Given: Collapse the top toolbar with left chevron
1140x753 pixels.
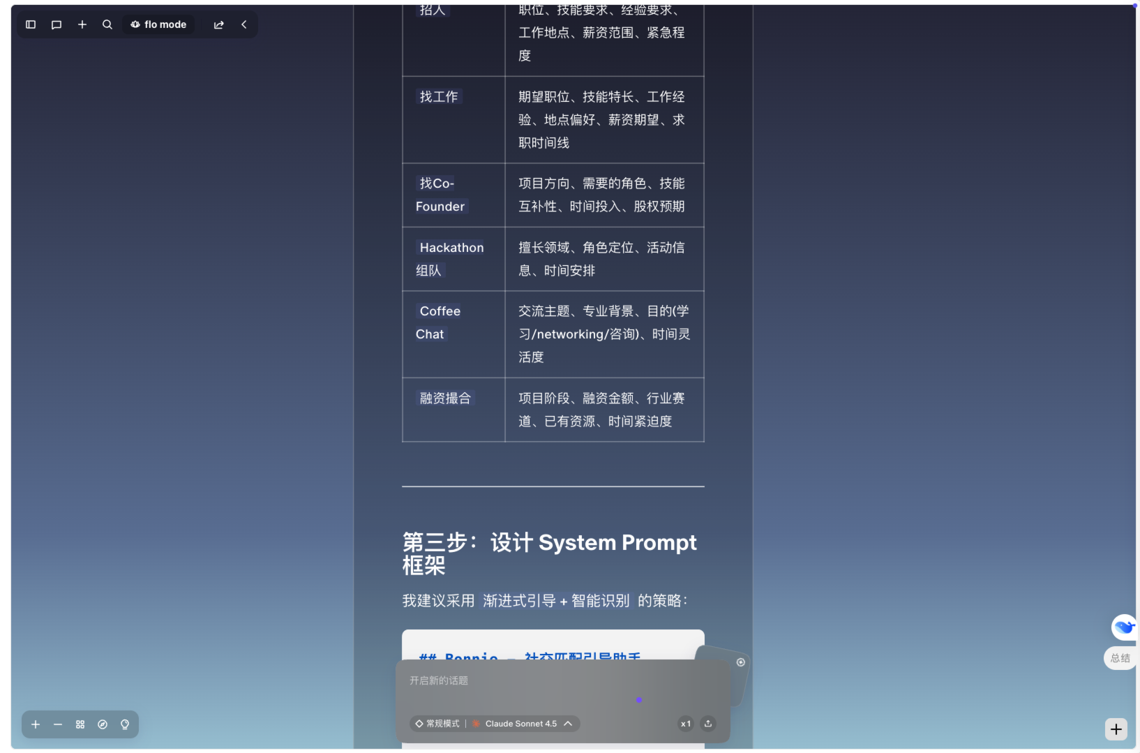Looking at the screenshot, I should pos(244,24).
